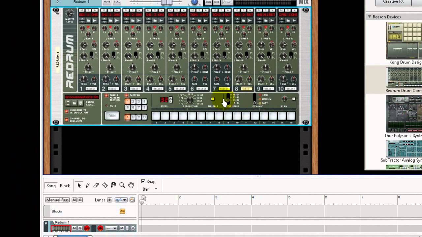Enable record on the note lane
Image resolution: width=422 pixels, height=237 pixels.
(100, 228)
